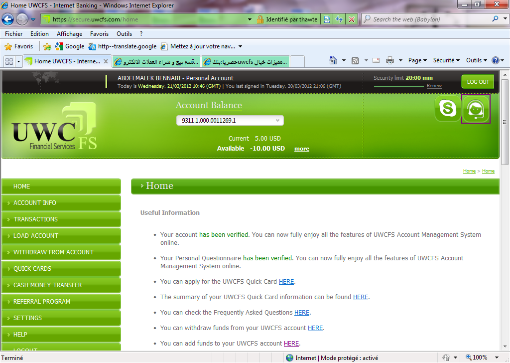The width and height of the screenshot is (510, 363).
Task: Click the red Stop loading icon
Action: [x=352, y=19]
